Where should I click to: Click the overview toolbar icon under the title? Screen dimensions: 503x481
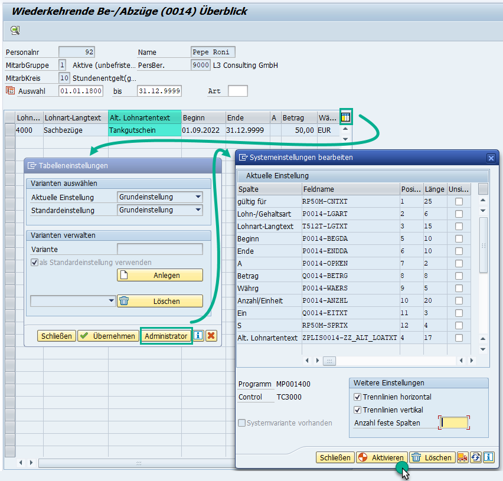tap(15, 31)
